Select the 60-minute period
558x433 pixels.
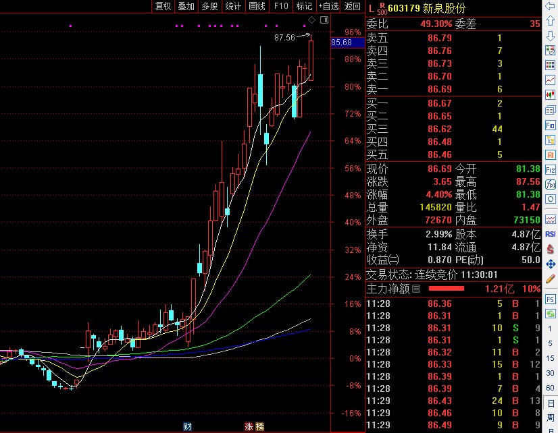pos(550,388)
